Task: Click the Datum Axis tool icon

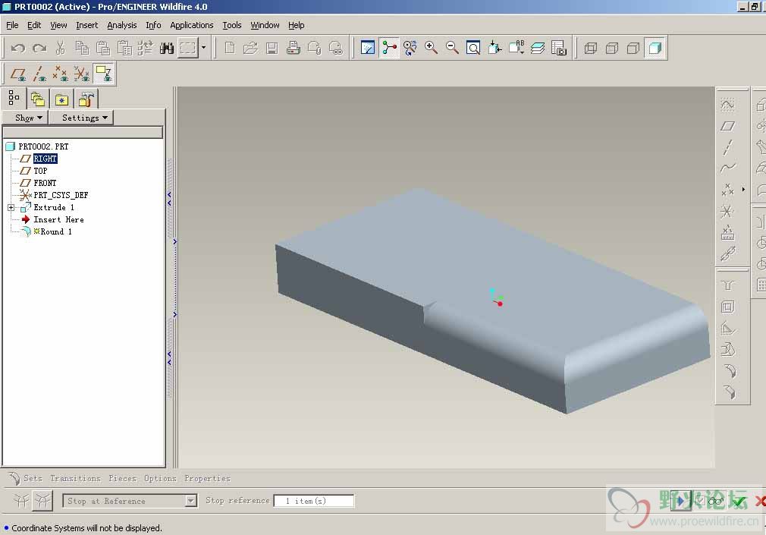Action: coord(728,147)
